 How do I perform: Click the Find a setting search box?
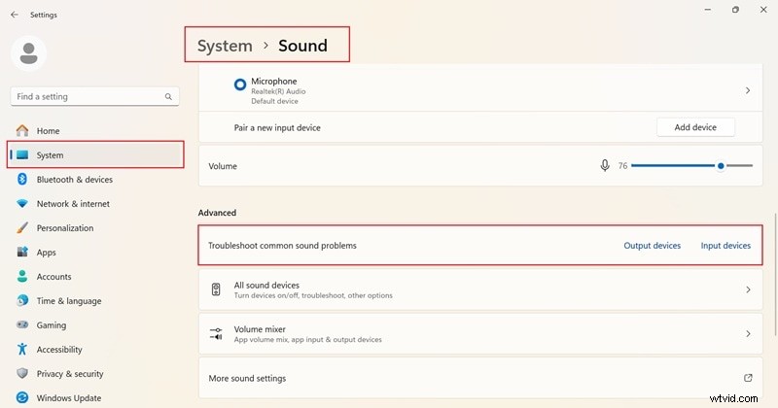(88, 97)
